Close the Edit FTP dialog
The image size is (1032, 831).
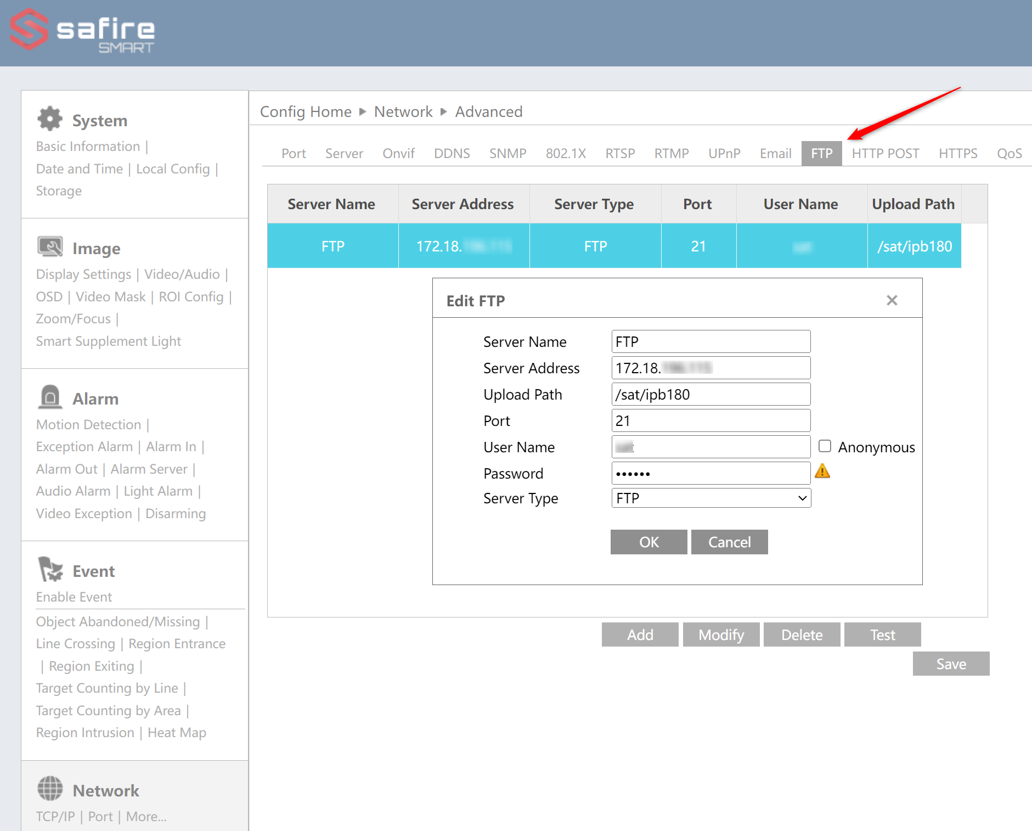[x=892, y=300]
